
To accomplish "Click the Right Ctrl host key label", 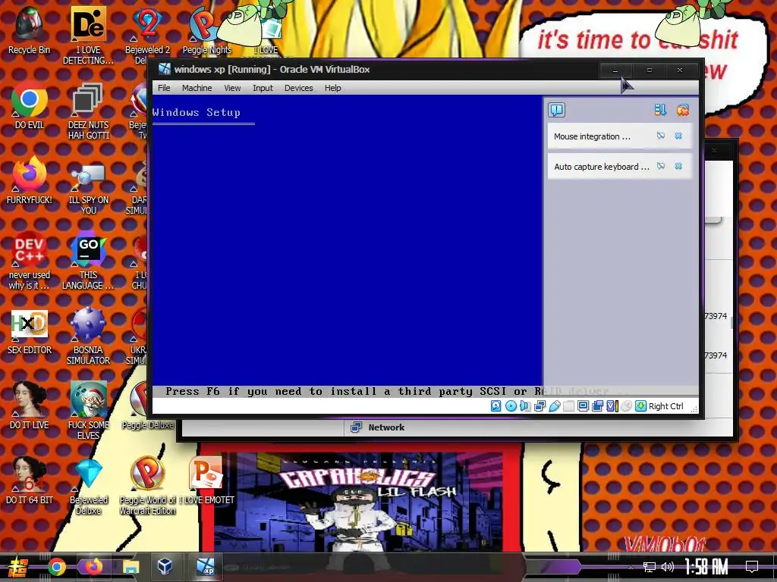I will coord(666,406).
